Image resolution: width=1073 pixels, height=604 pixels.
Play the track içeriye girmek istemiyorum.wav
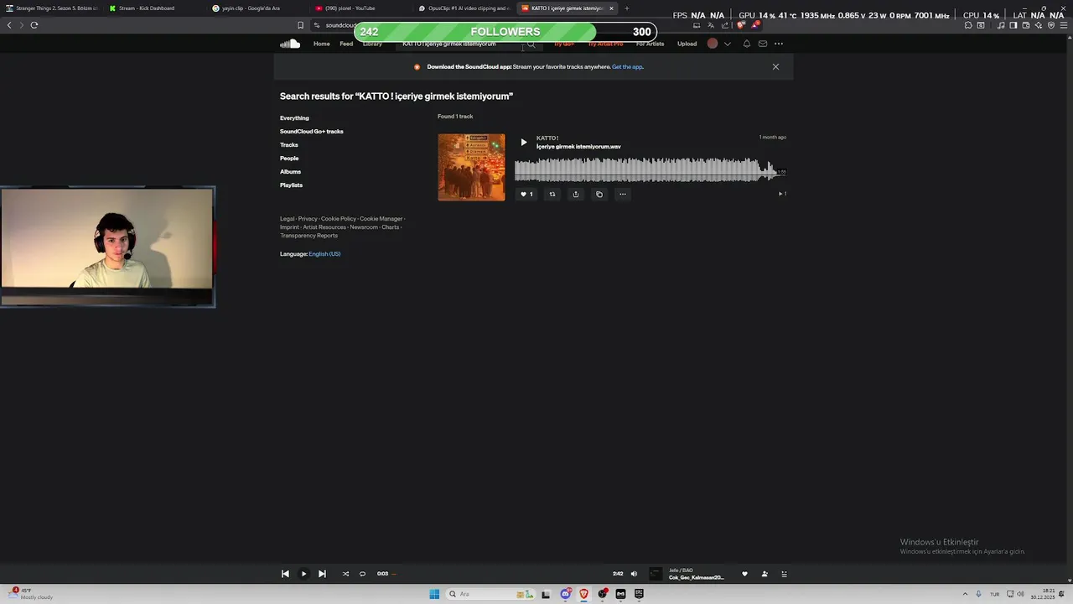pyautogui.click(x=524, y=143)
